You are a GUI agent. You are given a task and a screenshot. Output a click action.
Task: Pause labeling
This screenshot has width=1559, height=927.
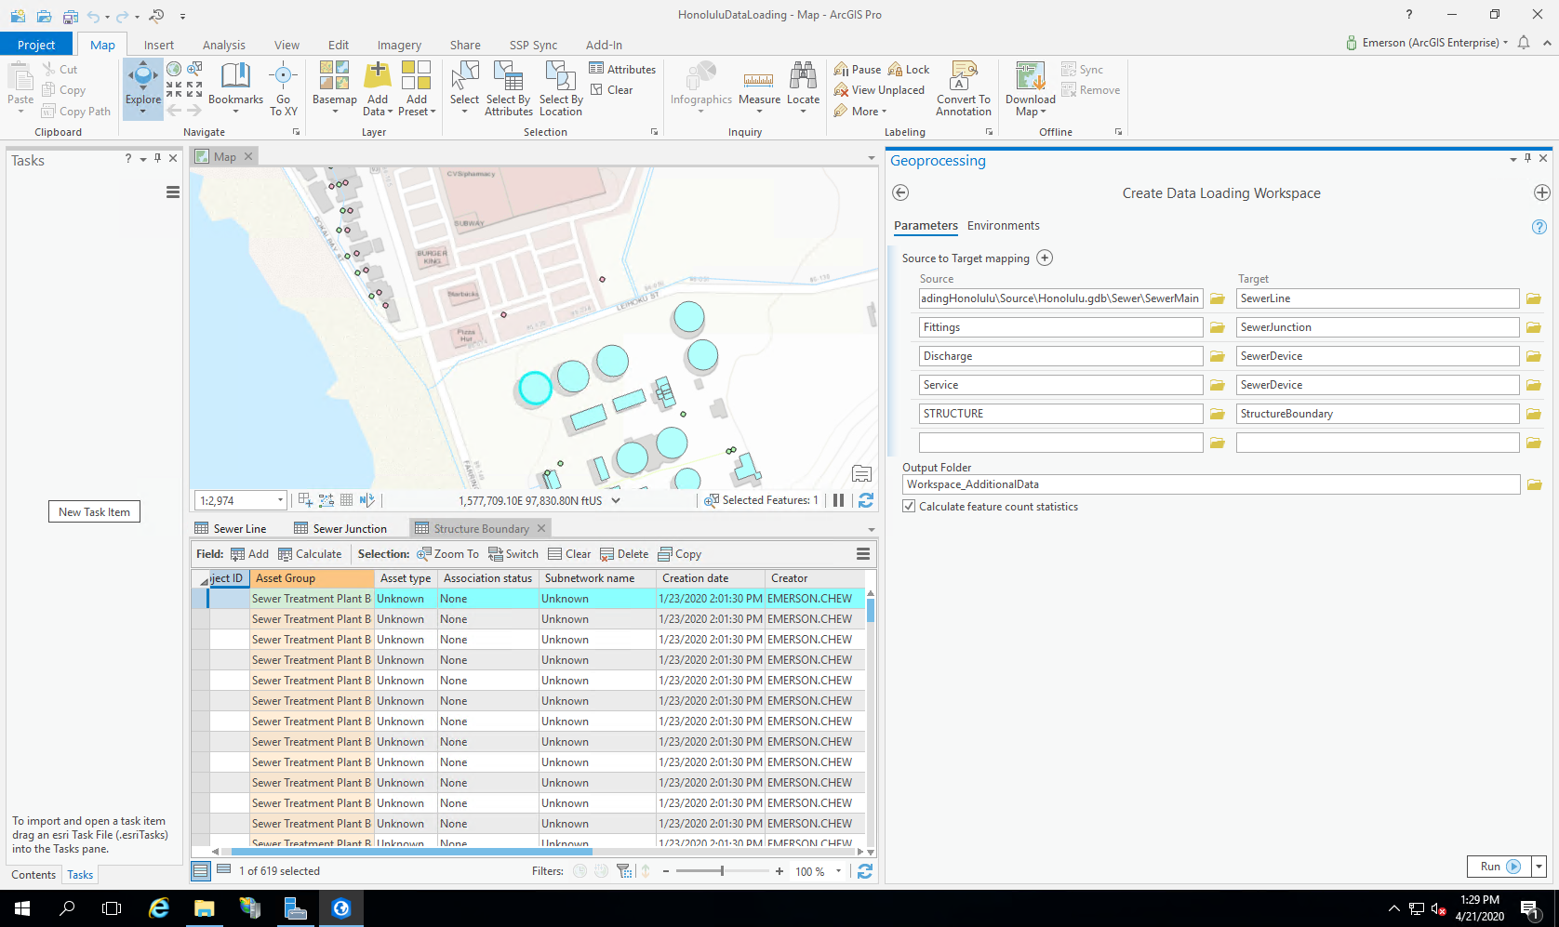pos(858,69)
